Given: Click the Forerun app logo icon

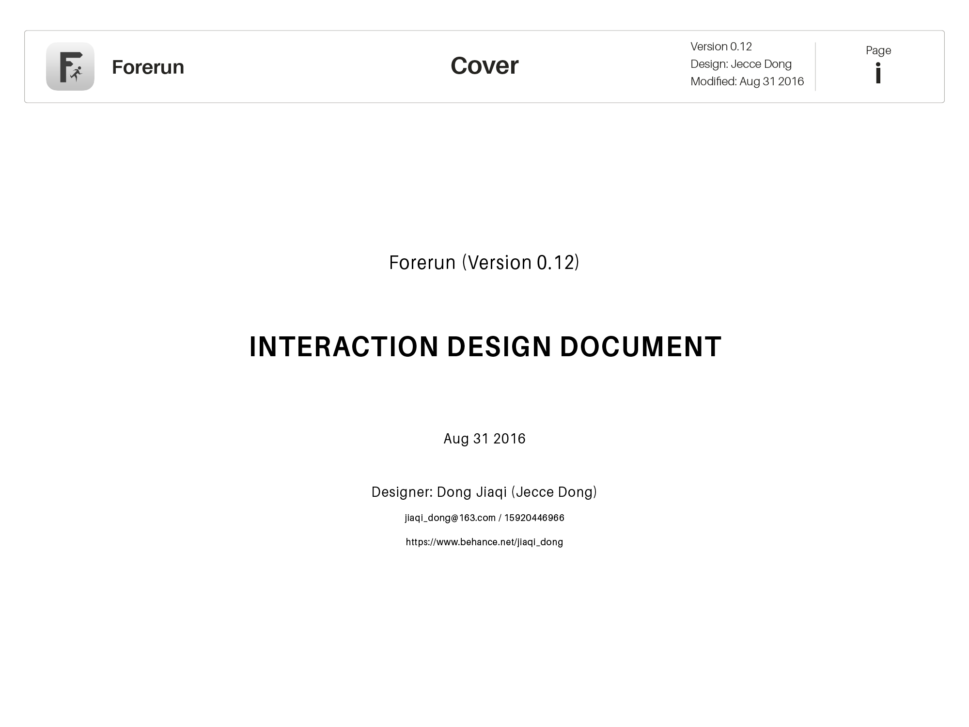Looking at the screenshot, I should (x=70, y=66).
